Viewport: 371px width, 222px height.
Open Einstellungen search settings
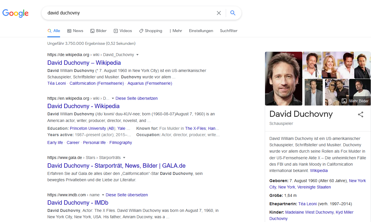pos(201,31)
